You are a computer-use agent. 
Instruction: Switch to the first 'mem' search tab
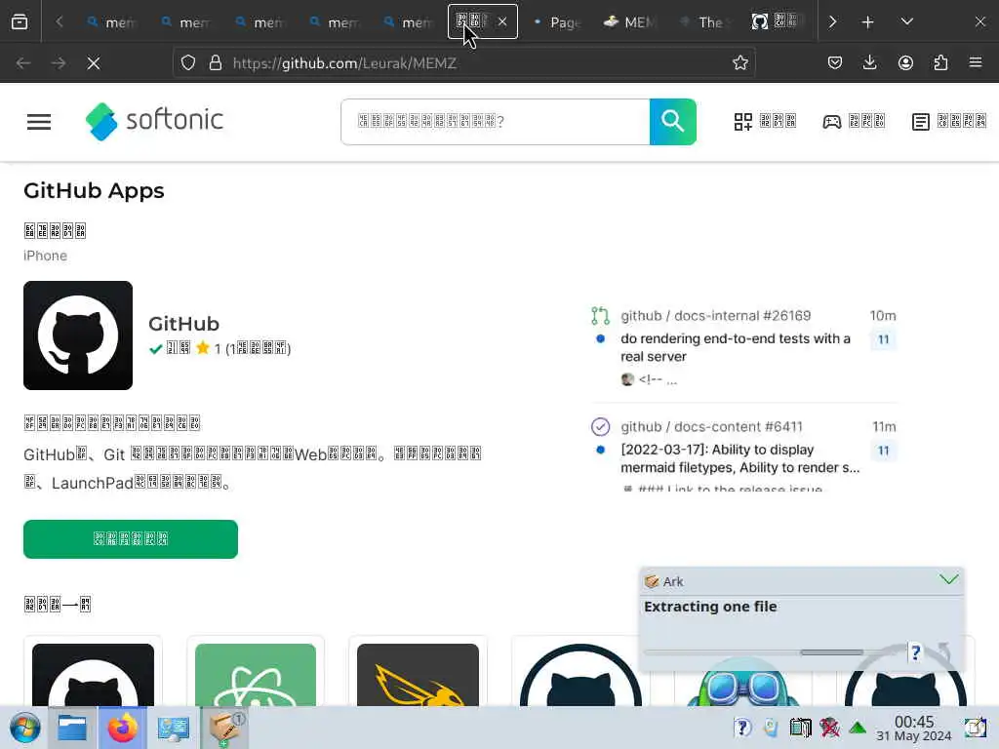(111, 22)
